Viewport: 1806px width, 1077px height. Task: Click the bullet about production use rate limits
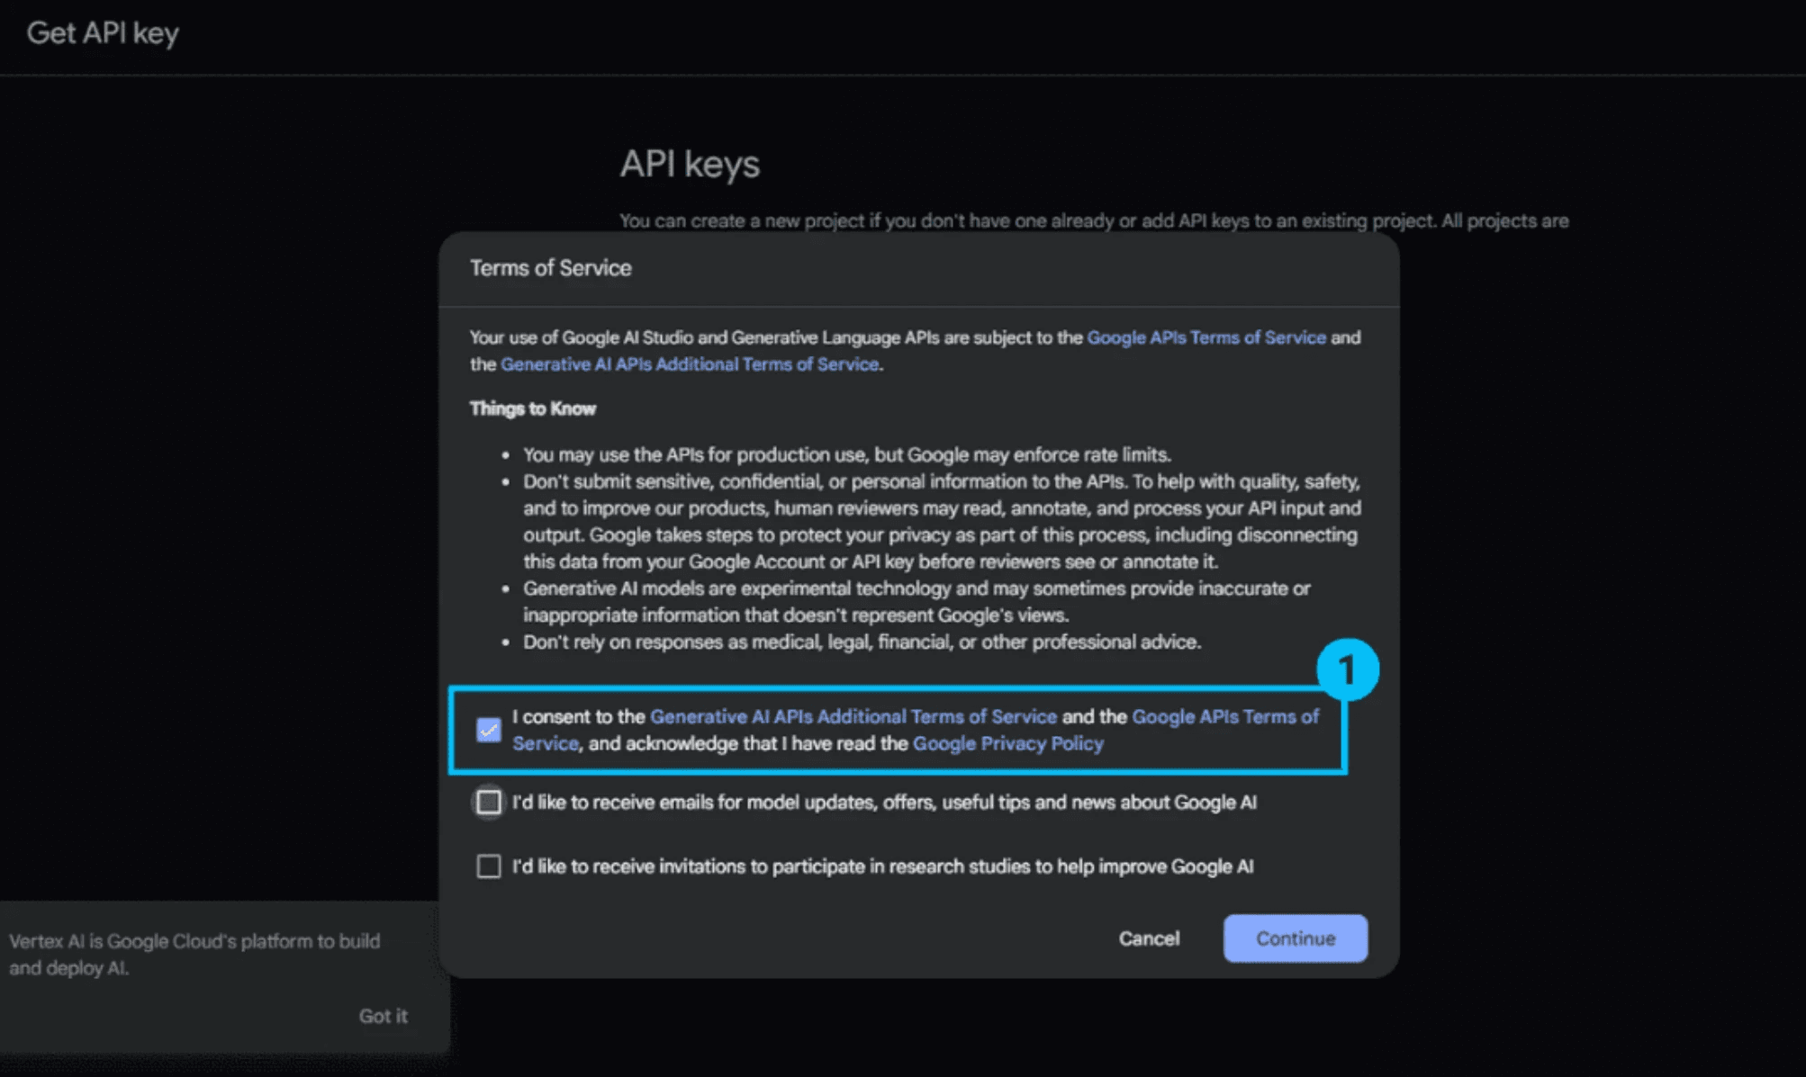coord(847,454)
